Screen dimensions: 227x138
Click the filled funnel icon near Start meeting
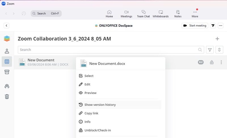(213, 25)
